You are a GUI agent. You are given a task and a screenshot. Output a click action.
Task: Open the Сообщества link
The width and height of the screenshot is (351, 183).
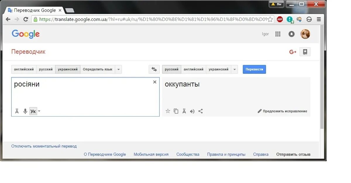click(188, 154)
